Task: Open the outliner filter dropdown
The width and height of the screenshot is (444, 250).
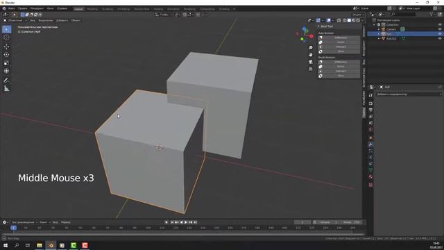Action: [x=432, y=14]
